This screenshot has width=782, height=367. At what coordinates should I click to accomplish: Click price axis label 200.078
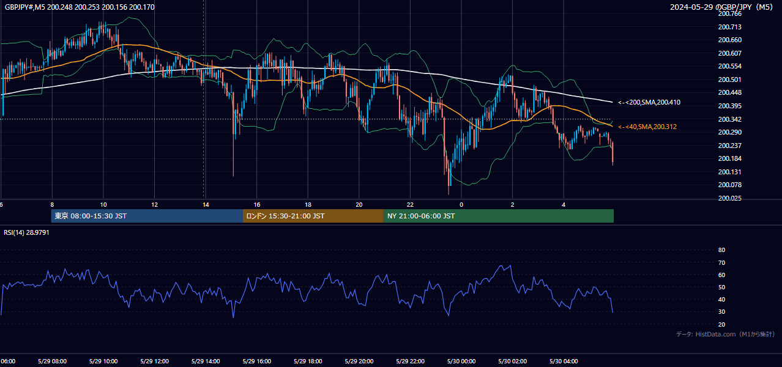(729, 185)
